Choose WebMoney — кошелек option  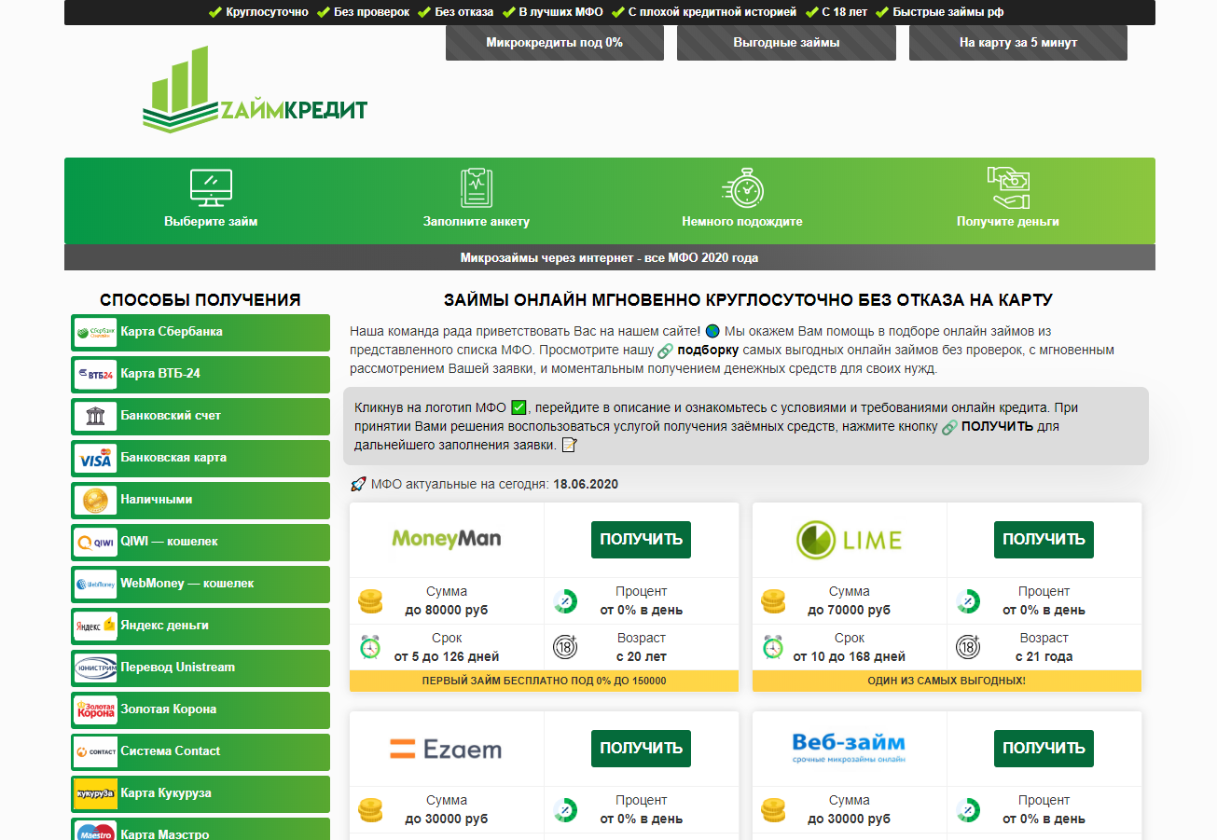(201, 585)
